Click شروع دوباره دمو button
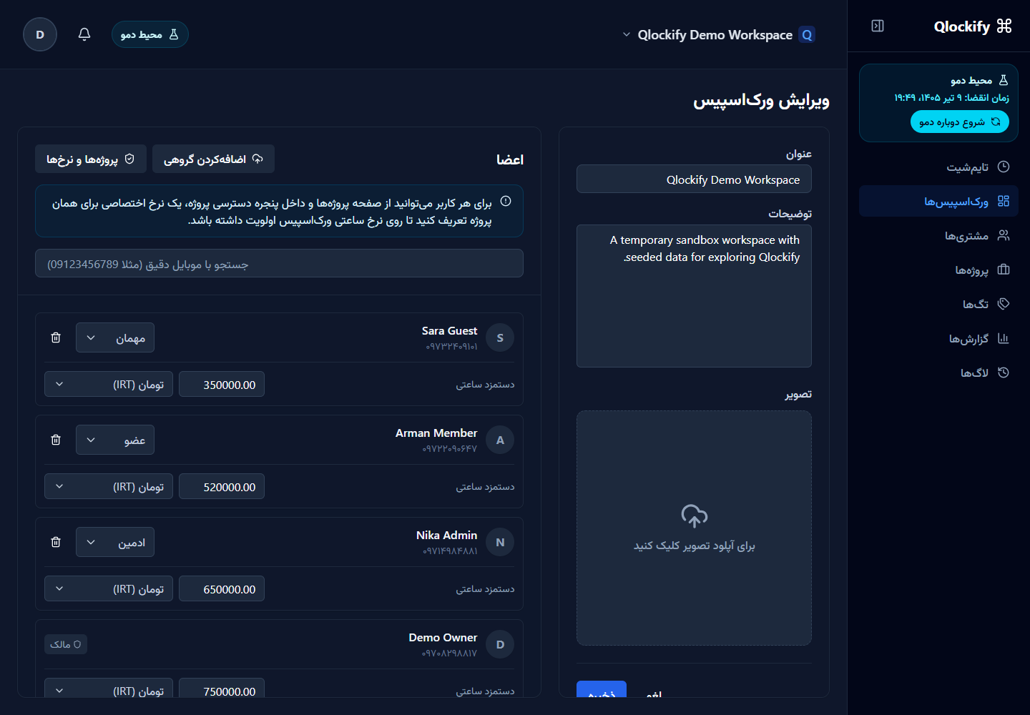Image resolution: width=1030 pixels, height=715 pixels. pyautogui.click(x=960, y=122)
